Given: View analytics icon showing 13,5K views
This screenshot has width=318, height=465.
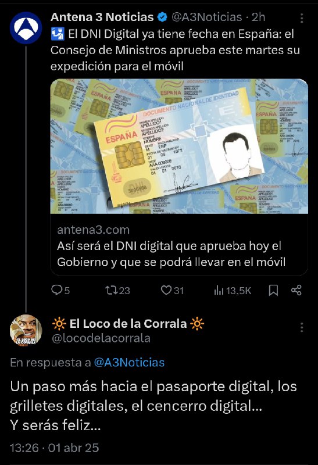Looking at the screenshot, I should pyautogui.click(x=219, y=290).
